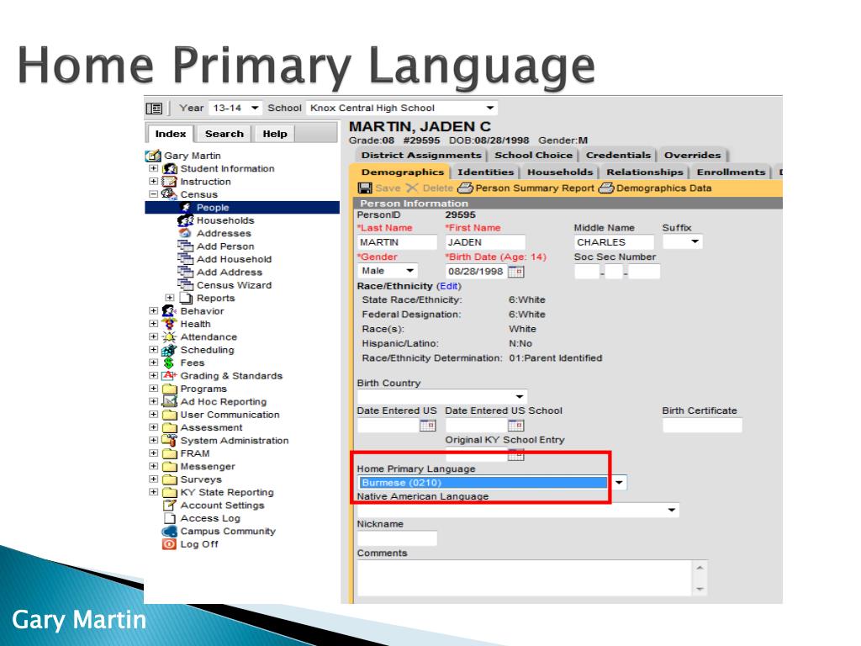Screen dimensions: 861x646
Task: Open the Birth Country dropdown
Action: click(x=442, y=396)
